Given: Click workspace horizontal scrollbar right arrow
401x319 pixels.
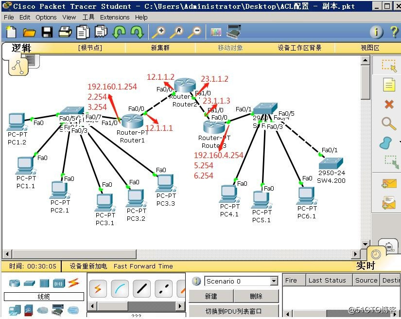Looking at the screenshot, I should click(355, 254).
